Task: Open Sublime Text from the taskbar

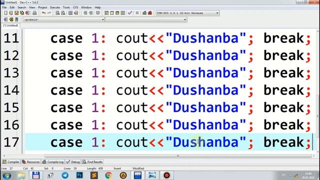Action: [x=94, y=175]
